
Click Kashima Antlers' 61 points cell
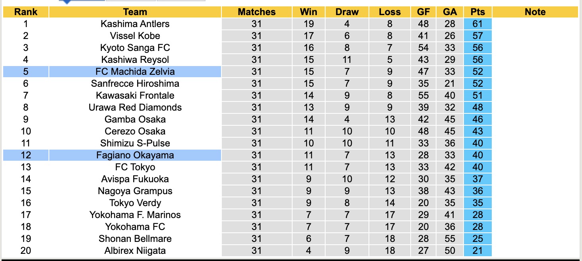[477, 24]
